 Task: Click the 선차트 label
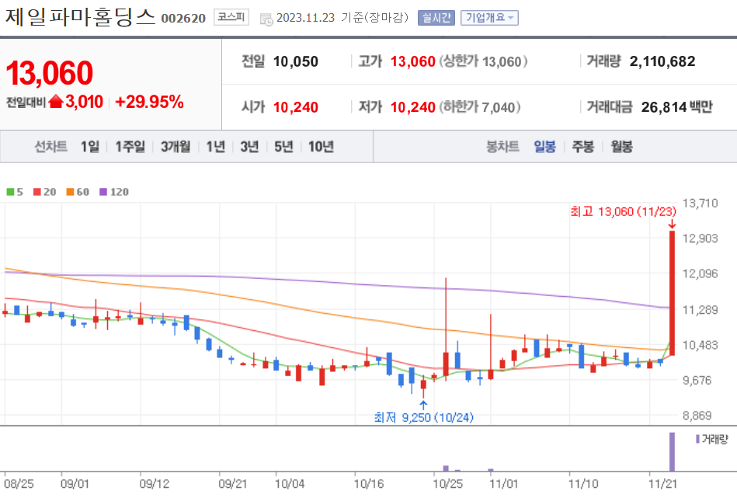click(x=50, y=147)
